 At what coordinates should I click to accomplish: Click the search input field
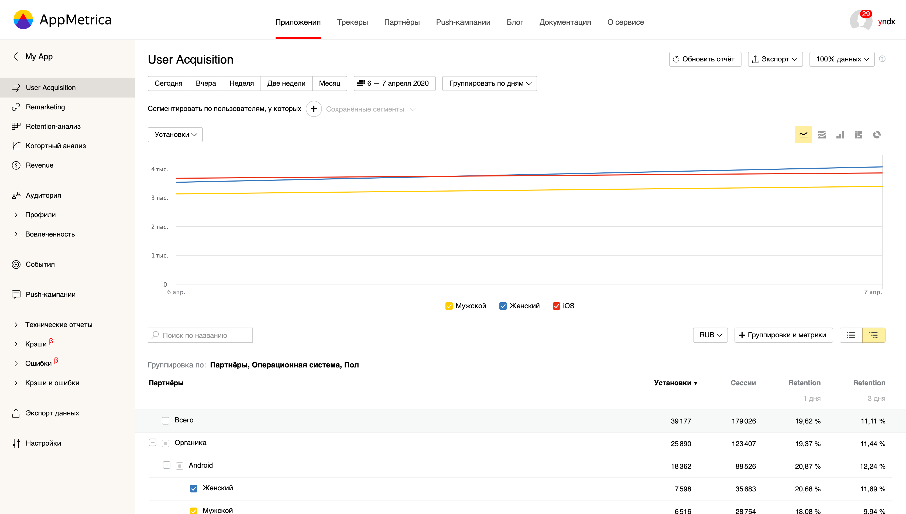point(200,335)
